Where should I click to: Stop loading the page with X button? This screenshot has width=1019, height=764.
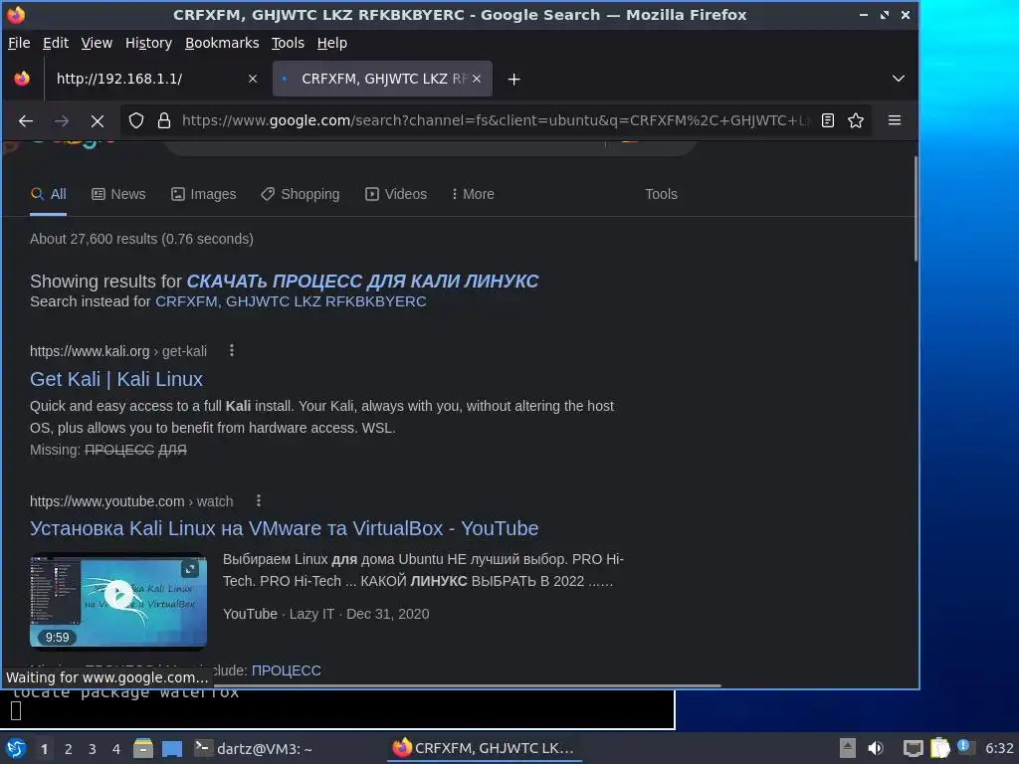pyautogui.click(x=97, y=120)
